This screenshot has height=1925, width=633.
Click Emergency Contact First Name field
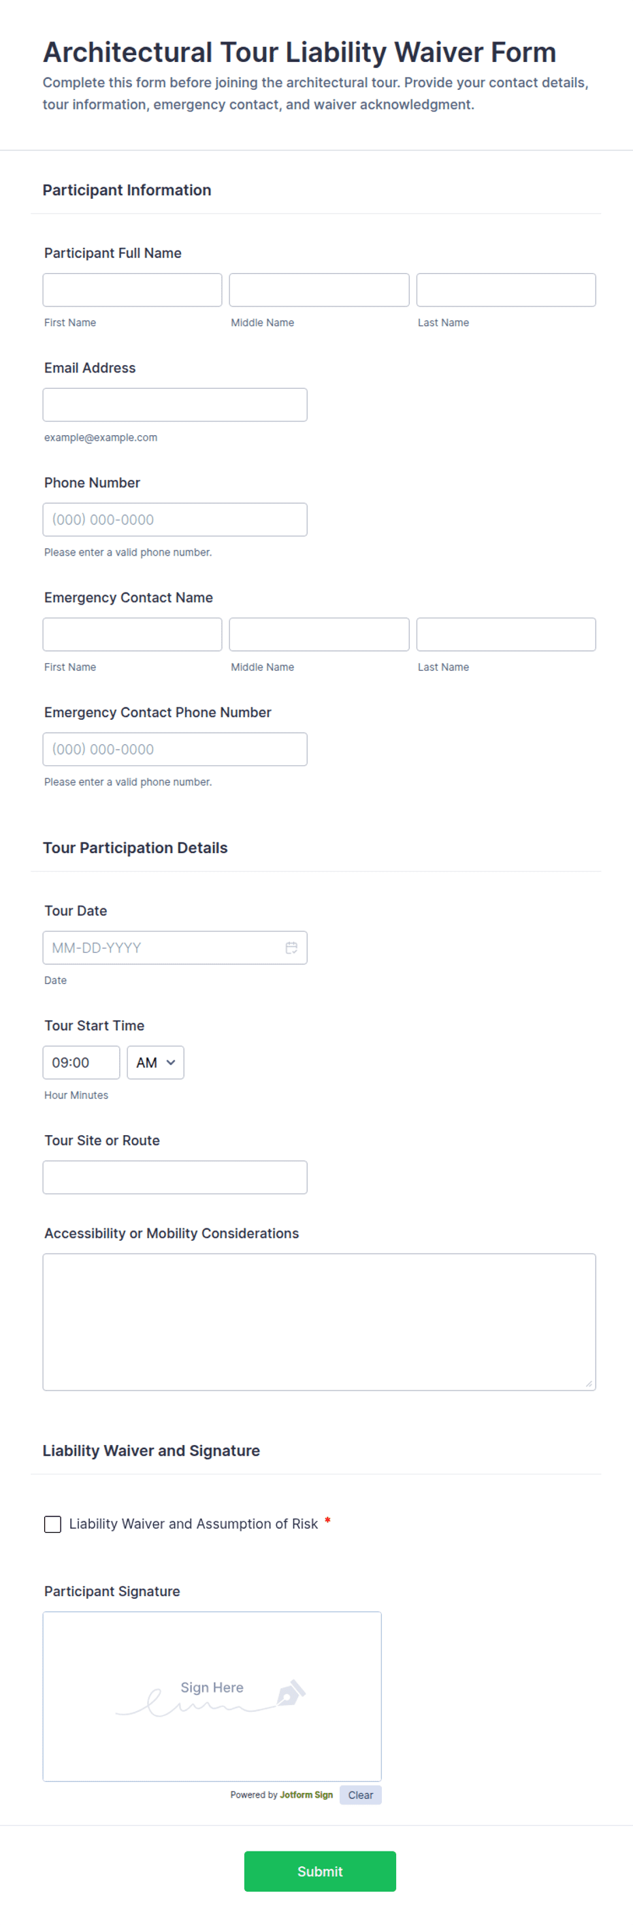click(x=132, y=635)
